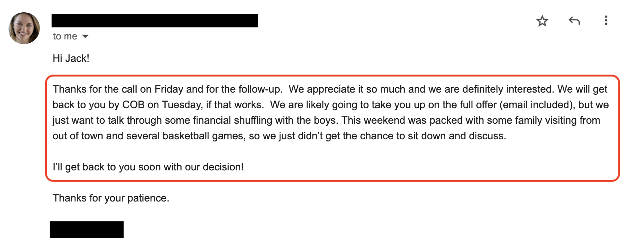Open the three-dot more options menu
The image size is (626, 246).
[x=606, y=21]
